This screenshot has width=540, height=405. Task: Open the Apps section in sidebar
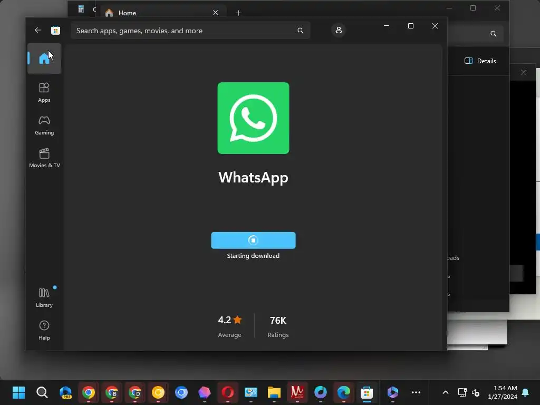pyautogui.click(x=44, y=92)
